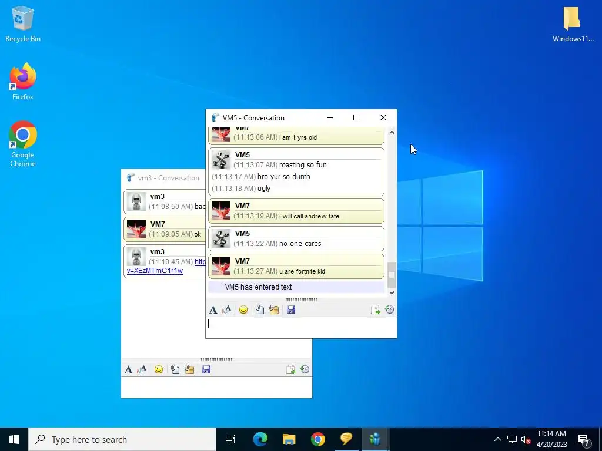Attach file icon in vm3 conversation toolbar
The image size is (602, 451).
click(175, 369)
